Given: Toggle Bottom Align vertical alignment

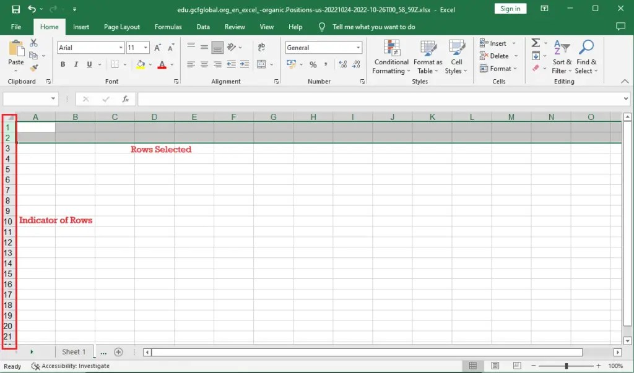Looking at the screenshot, I should coord(217,48).
